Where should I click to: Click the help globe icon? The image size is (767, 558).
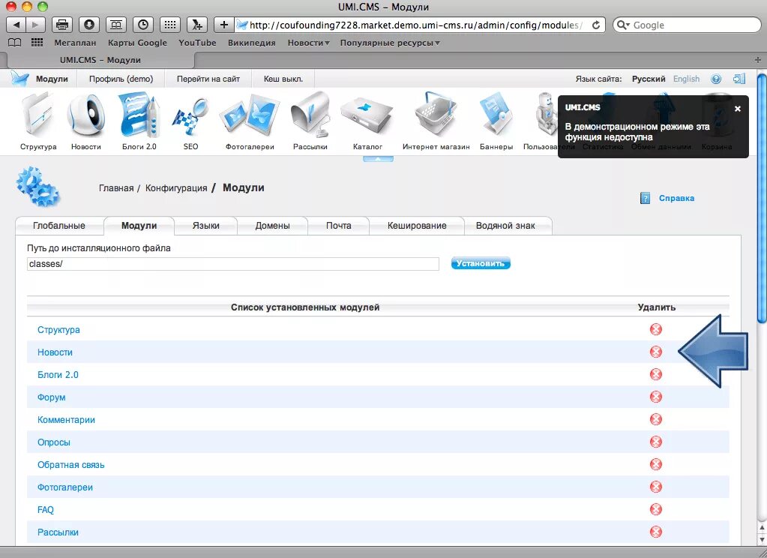click(x=716, y=79)
